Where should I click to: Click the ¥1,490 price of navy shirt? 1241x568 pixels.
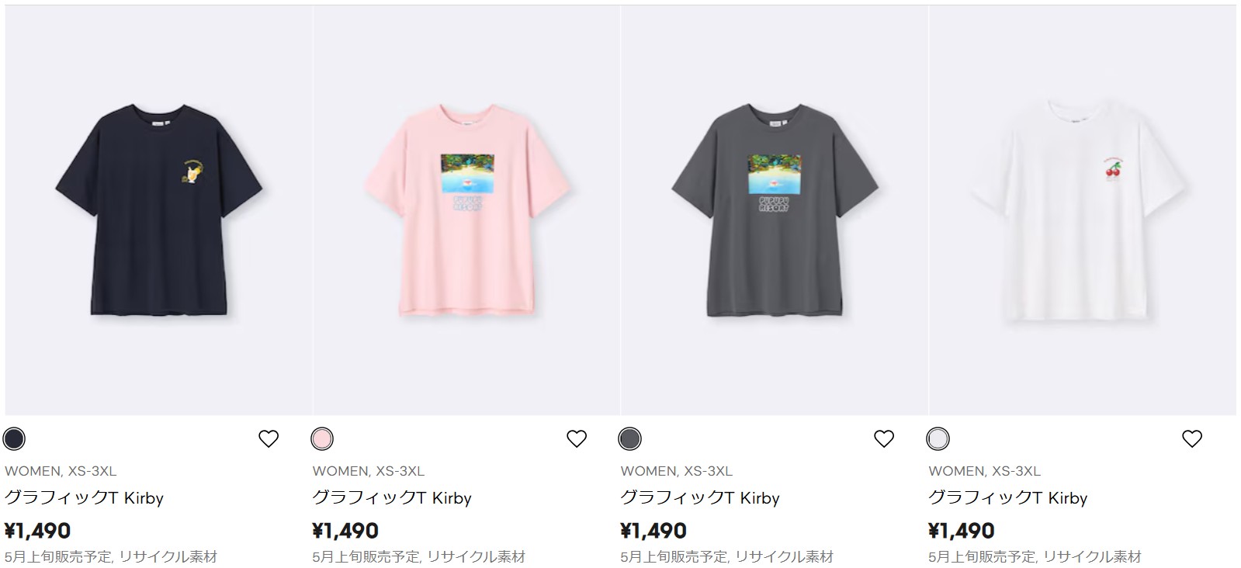coord(38,531)
